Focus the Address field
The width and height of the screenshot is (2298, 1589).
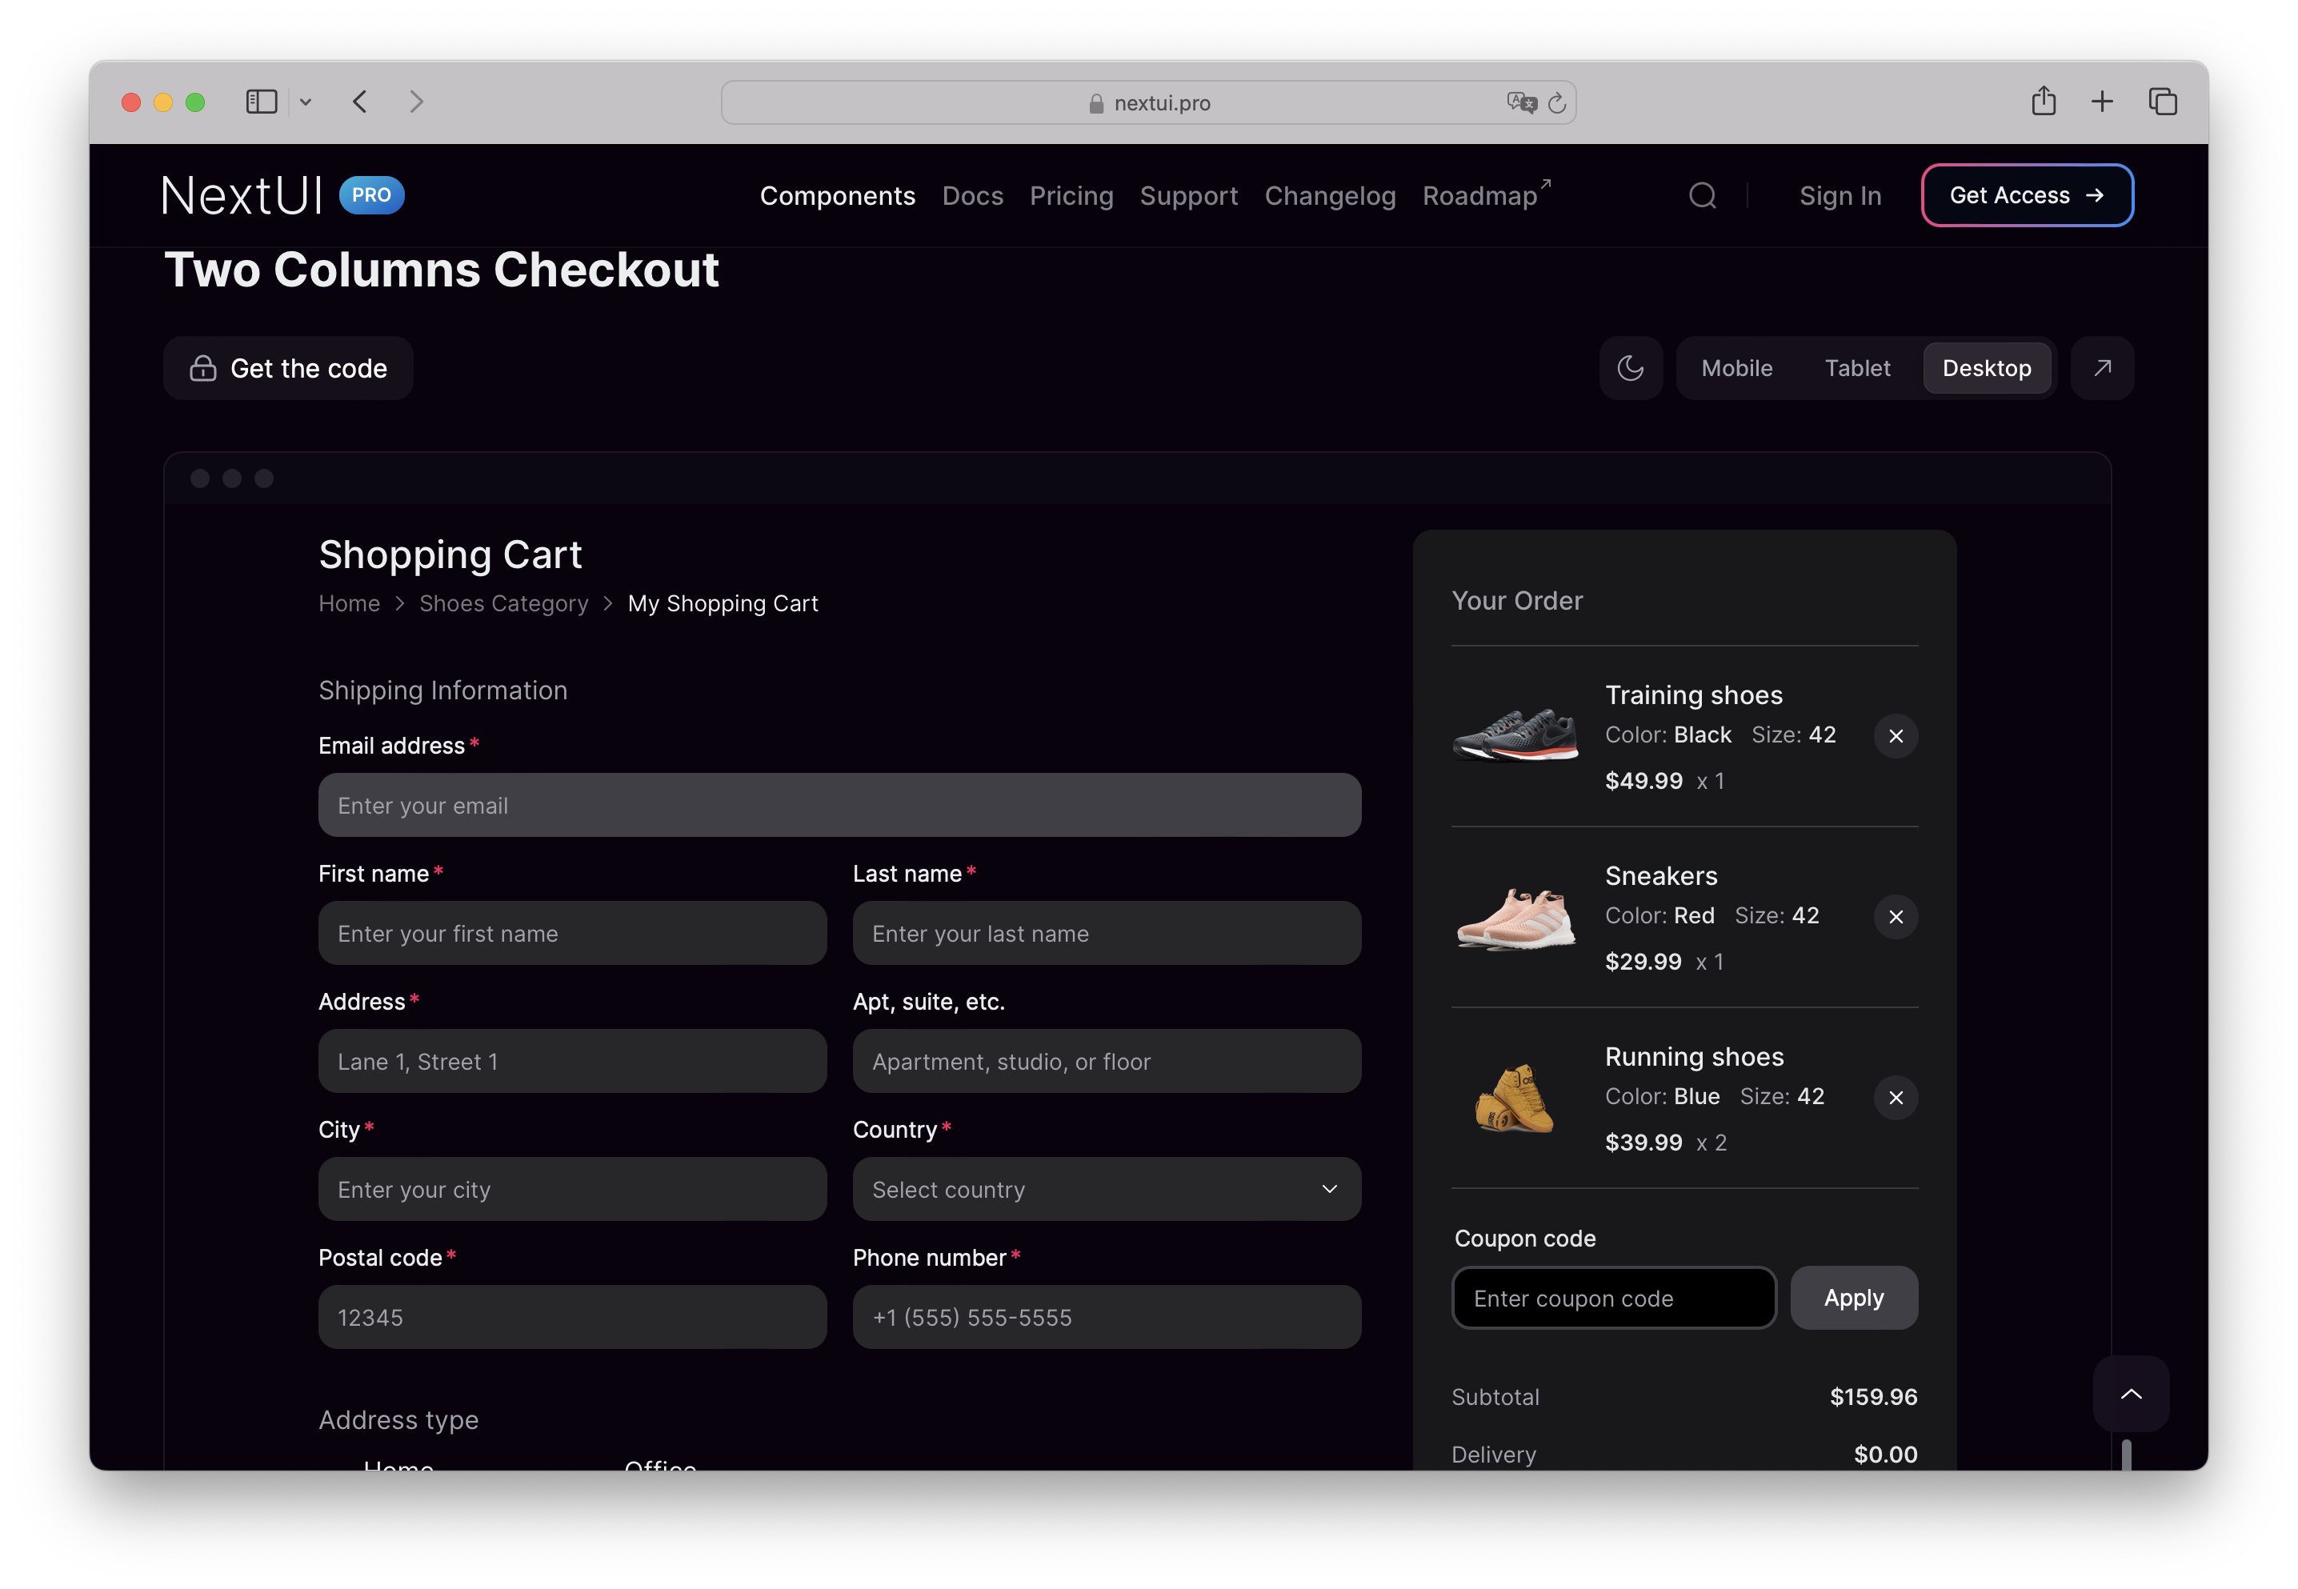tap(573, 1061)
